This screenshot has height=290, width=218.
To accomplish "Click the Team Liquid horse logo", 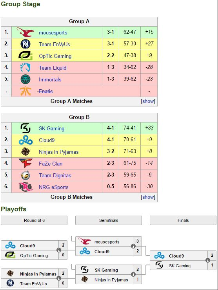I will pos(25,67).
